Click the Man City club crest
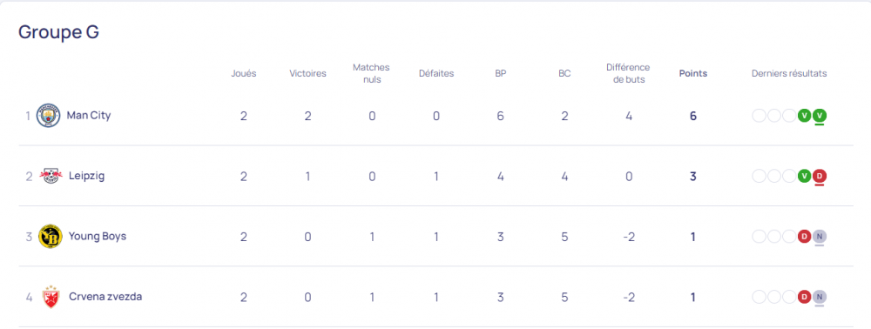Viewport: 871px width, 329px height. coord(48,116)
